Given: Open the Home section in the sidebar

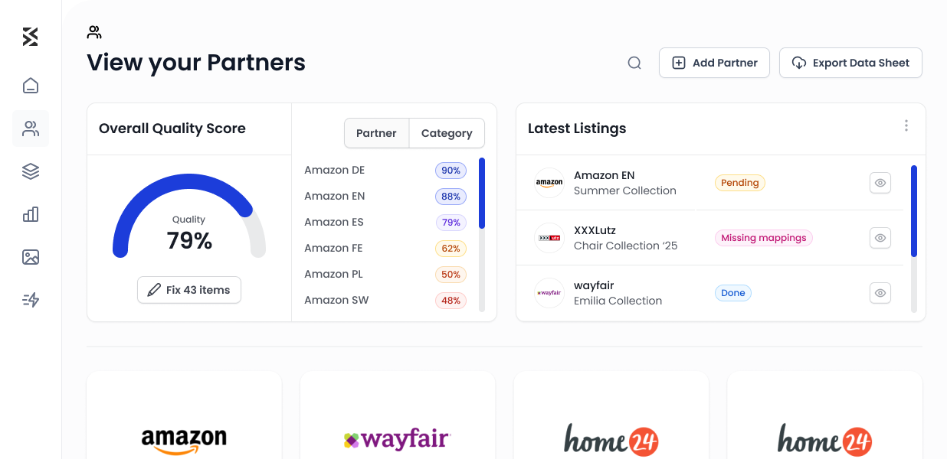Looking at the screenshot, I should (31, 86).
